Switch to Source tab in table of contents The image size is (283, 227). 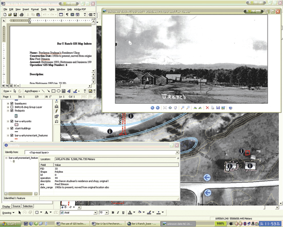(x=16, y=206)
